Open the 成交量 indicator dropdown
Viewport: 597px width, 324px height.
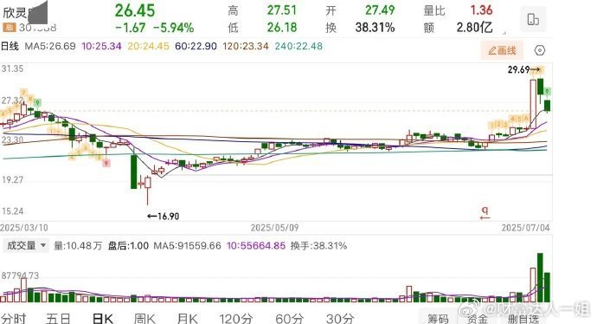coord(26,245)
